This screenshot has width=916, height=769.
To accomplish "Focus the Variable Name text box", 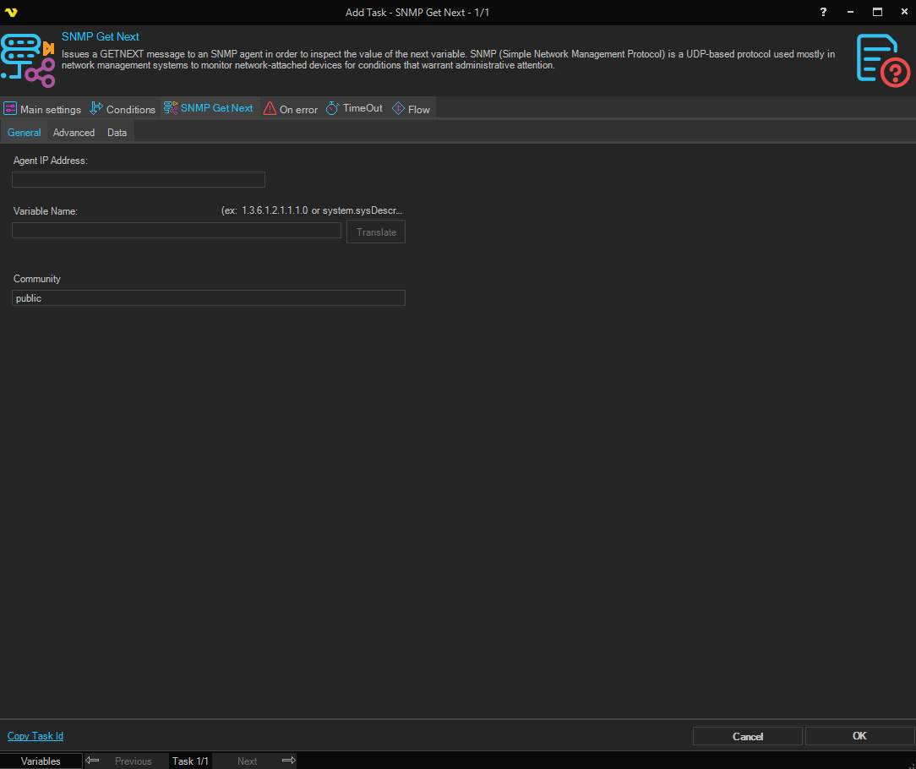I will click(x=177, y=231).
